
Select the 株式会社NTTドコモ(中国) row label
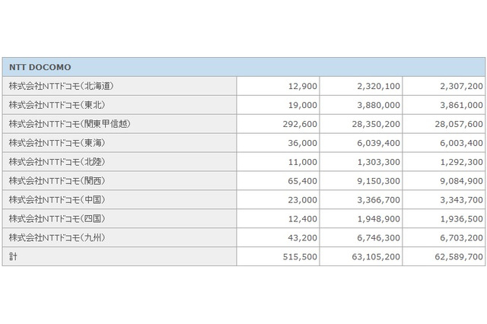click(x=56, y=200)
